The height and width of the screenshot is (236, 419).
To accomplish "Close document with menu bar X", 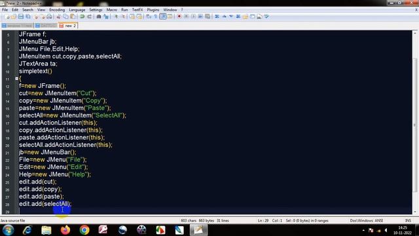I will (416, 10).
